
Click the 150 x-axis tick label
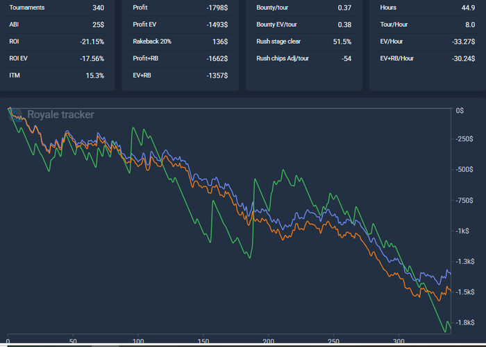203,341
